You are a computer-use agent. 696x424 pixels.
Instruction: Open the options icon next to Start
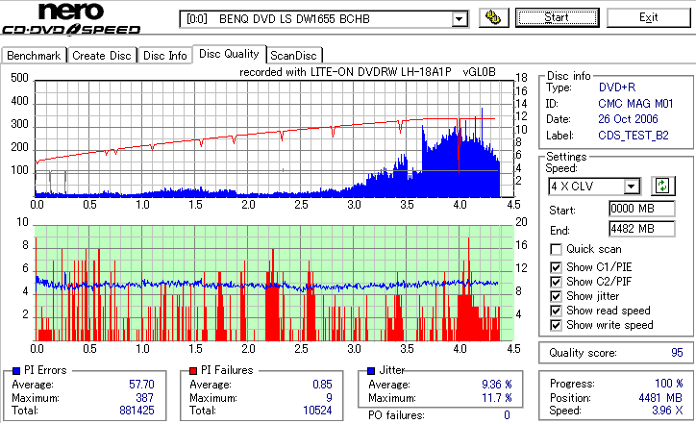(x=493, y=17)
